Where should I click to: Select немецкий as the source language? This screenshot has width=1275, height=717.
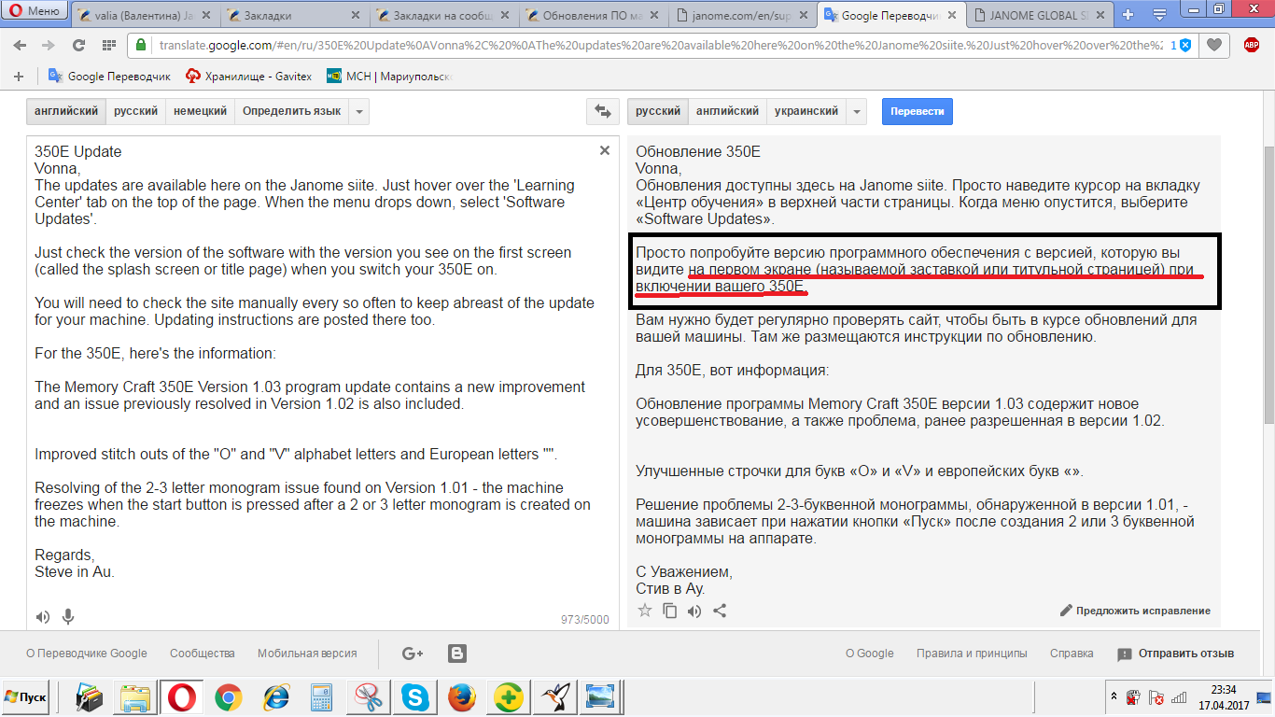[x=200, y=111]
